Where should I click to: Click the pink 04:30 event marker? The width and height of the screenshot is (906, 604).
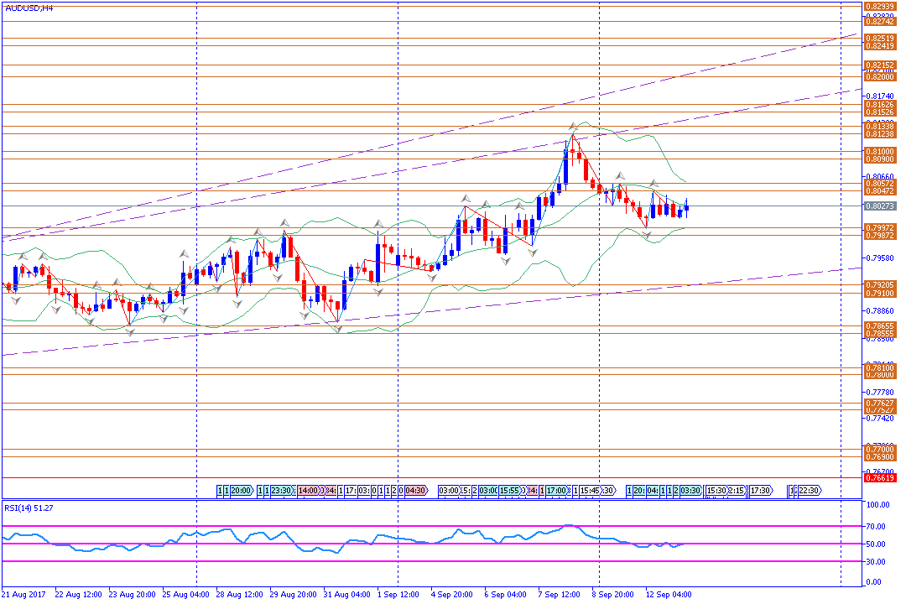click(417, 491)
